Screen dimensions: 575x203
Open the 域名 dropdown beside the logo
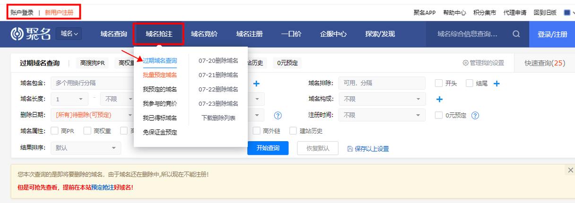click(x=69, y=34)
